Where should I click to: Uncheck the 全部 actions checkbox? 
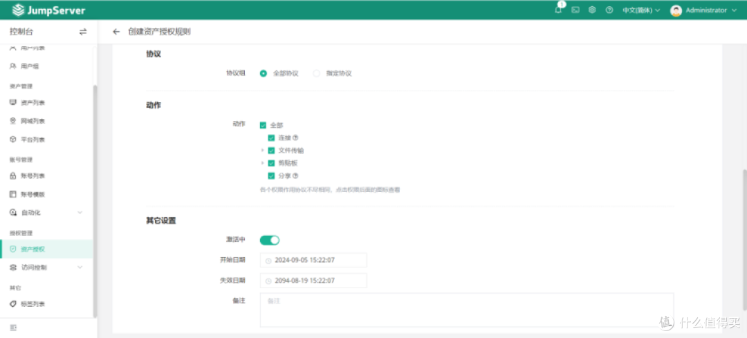[263, 125]
